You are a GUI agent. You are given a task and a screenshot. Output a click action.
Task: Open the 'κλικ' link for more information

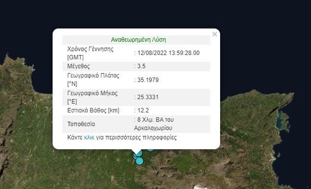point(89,137)
